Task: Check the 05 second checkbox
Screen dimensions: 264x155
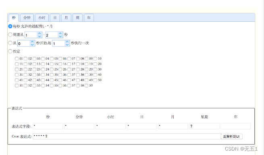Action: click(52, 58)
